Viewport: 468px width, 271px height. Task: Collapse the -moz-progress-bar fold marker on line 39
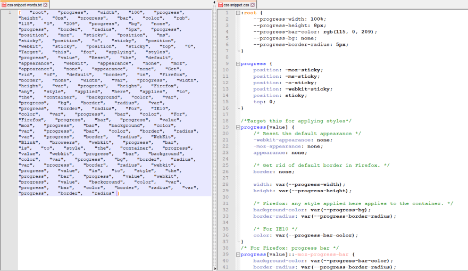click(238, 254)
